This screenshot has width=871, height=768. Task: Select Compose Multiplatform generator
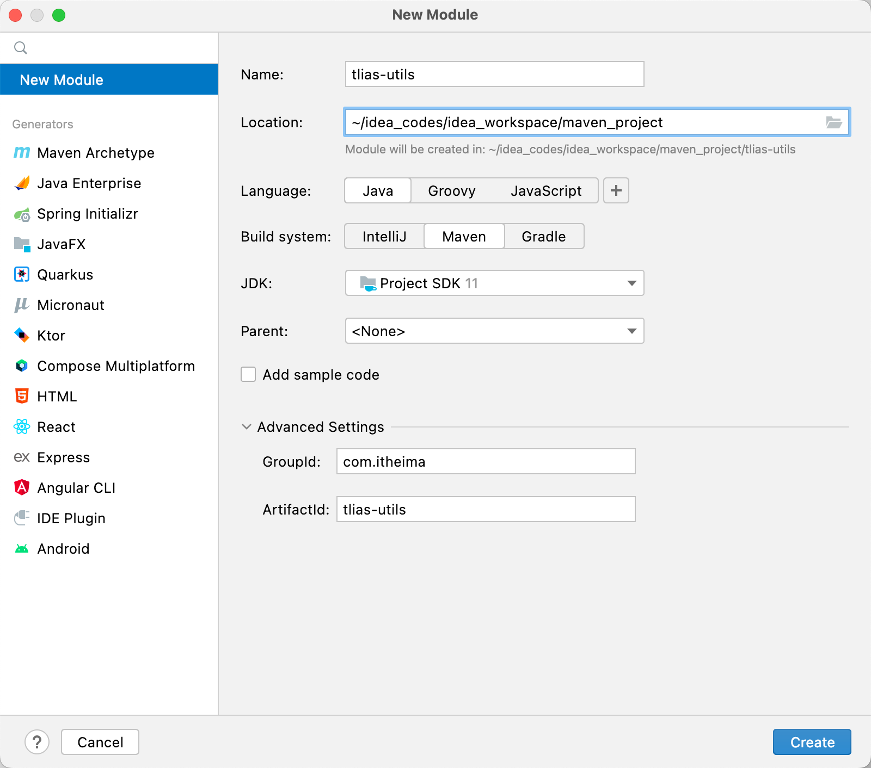point(109,366)
